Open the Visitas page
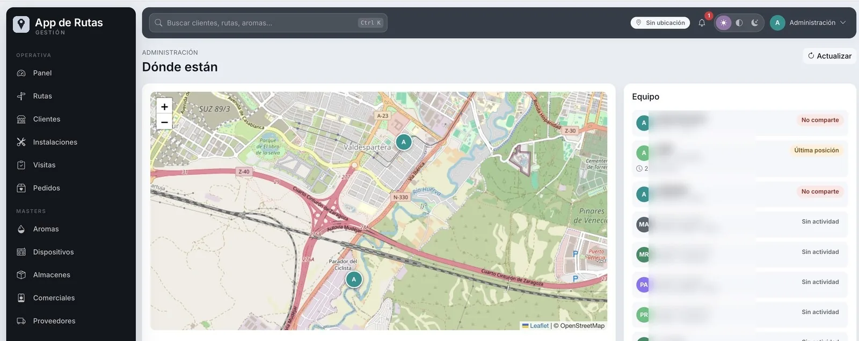Screen dimensions: 859x341 [x=71, y=165]
